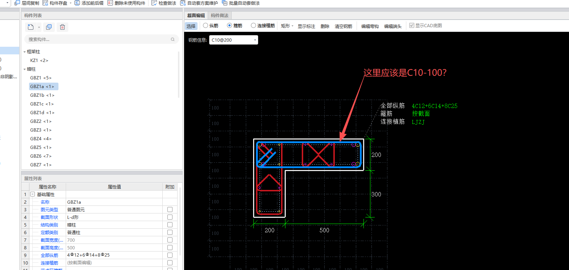This screenshot has height=270, width=569.
Task: Toggle the 显示CAD底图 checkbox
Action: pyautogui.click(x=411, y=26)
